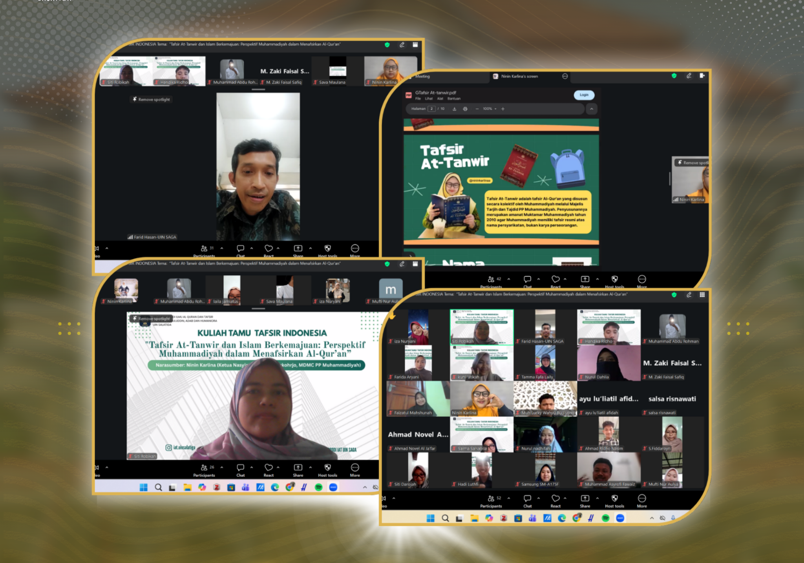This screenshot has width=804, height=563.
Task: Click the grid view icon in gallery window
Action: coord(702,295)
